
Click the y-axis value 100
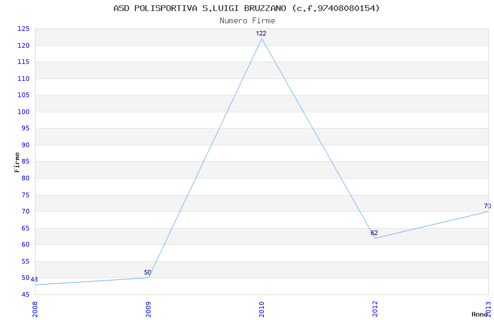[x=23, y=112]
